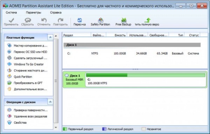Image resolution: width=210 pixels, height=134 pixels.
Task: Choose Удаление всех разделов option
Action: pos(30,117)
